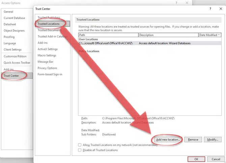Open the Trusted Publishers section
This screenshot has height=163, width=226.
49,18
